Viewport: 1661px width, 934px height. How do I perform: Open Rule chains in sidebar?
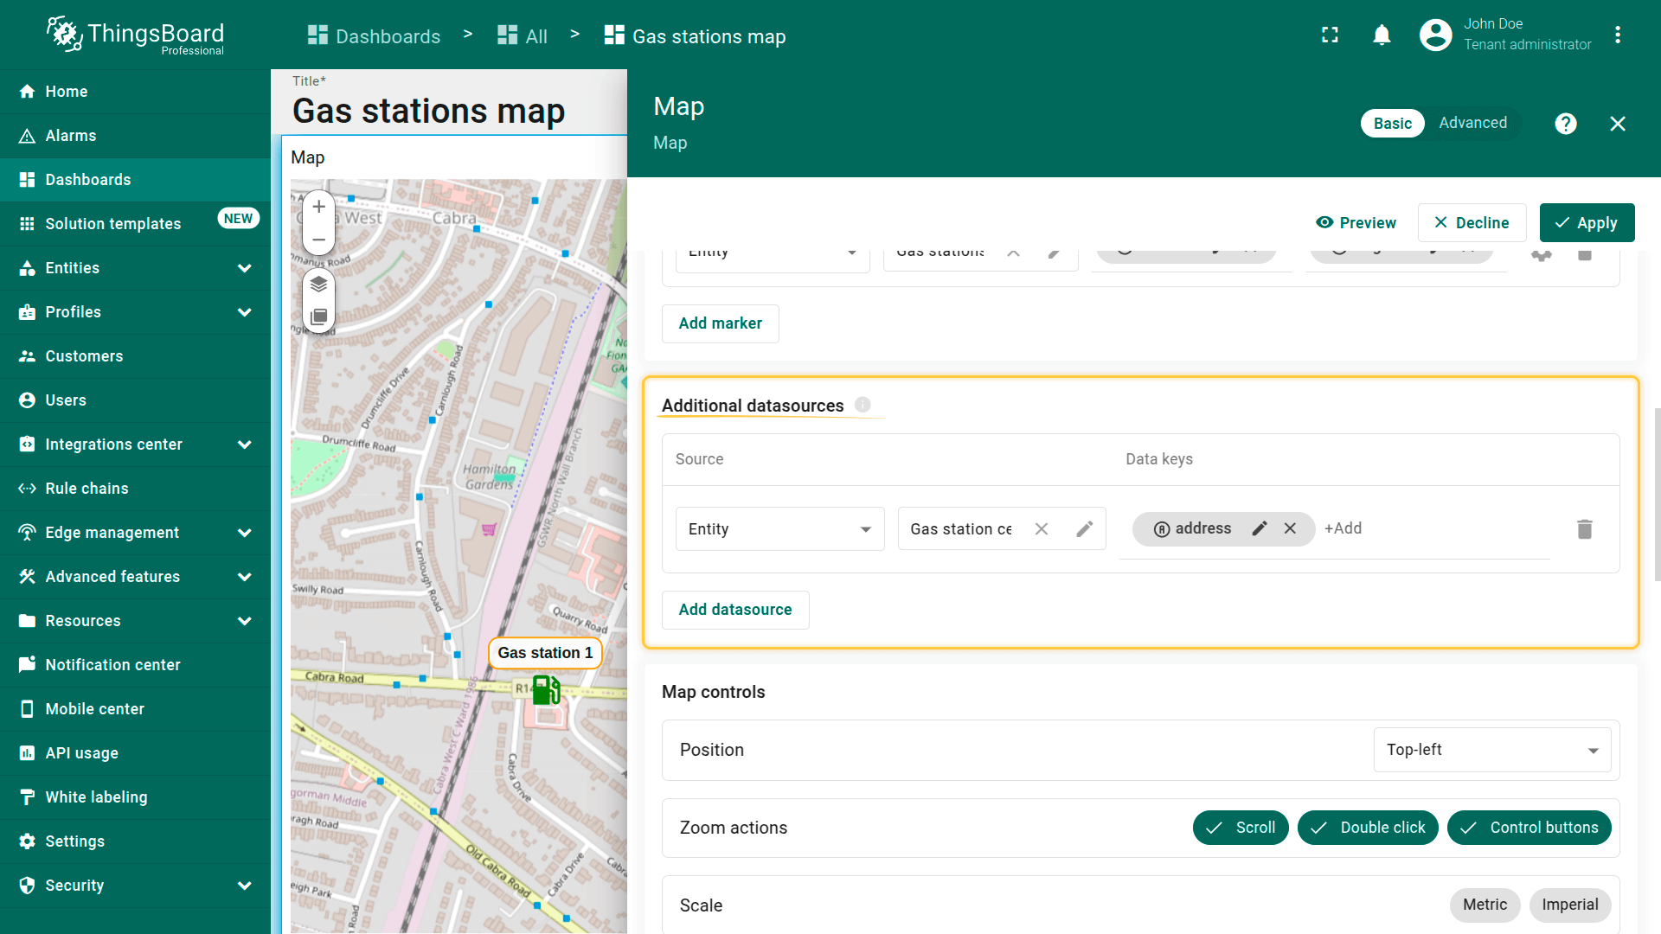coord(87,489)
